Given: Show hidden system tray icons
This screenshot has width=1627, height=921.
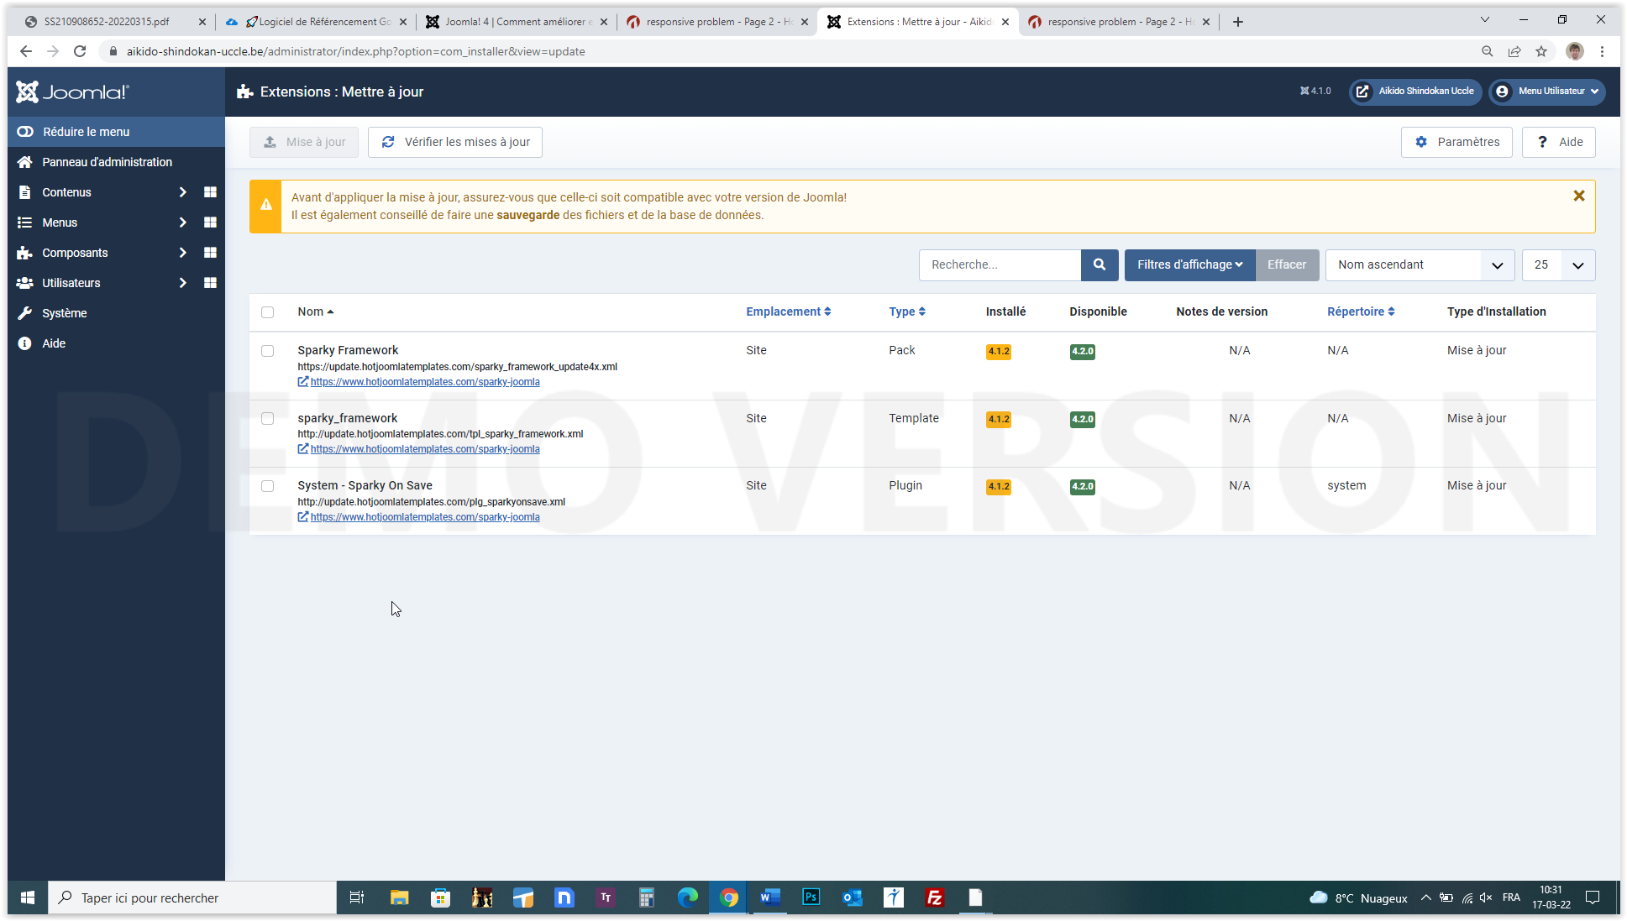Looking at the screenshot, I should 1425,897.
